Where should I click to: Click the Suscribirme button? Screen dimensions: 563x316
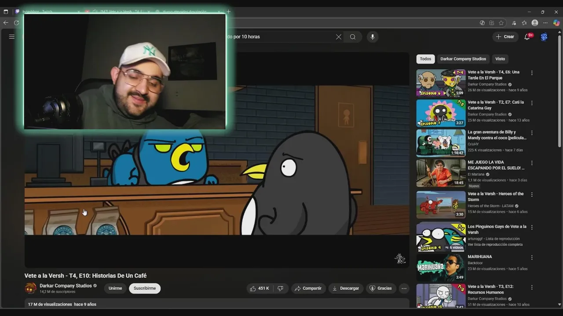[x=145, y=288]
